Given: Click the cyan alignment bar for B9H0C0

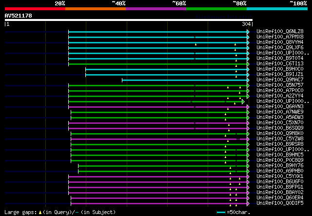Looking at the screenshot, I should tap(168, 69).
